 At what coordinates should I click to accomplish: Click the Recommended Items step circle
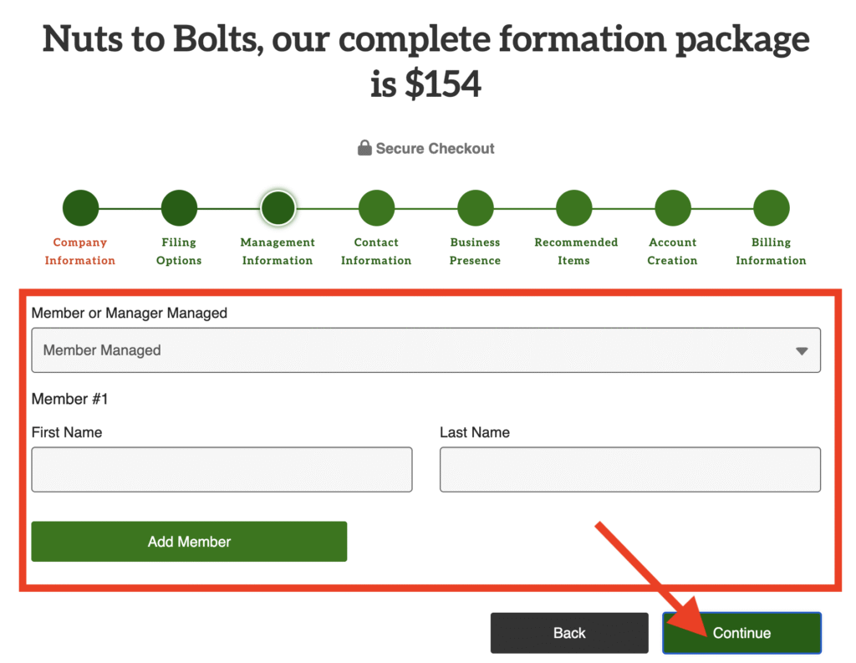coord(574,208)
